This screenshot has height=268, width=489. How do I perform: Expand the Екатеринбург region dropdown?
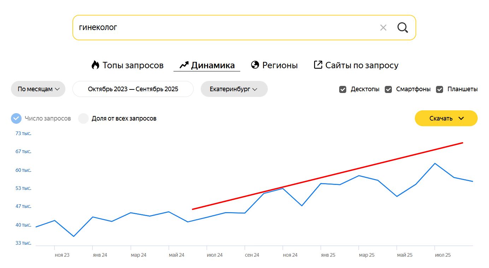pos(234,89)
